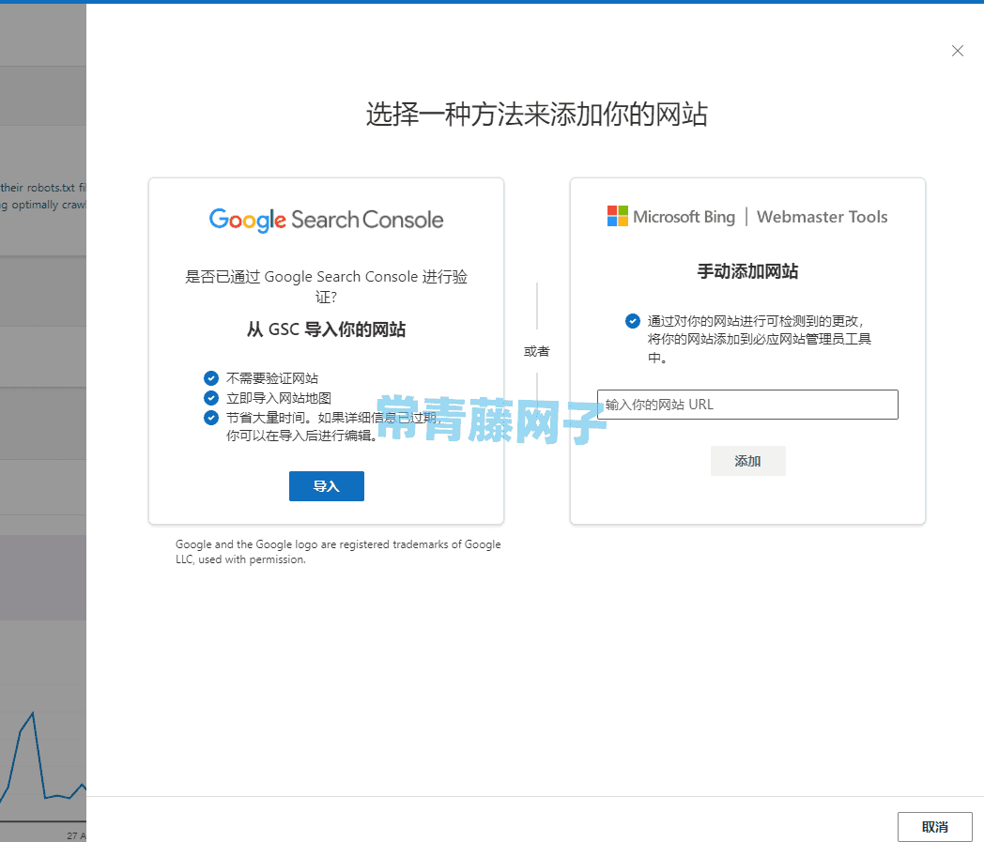Click the checkmark beside 立即导入网站地图

click(211, 398)
